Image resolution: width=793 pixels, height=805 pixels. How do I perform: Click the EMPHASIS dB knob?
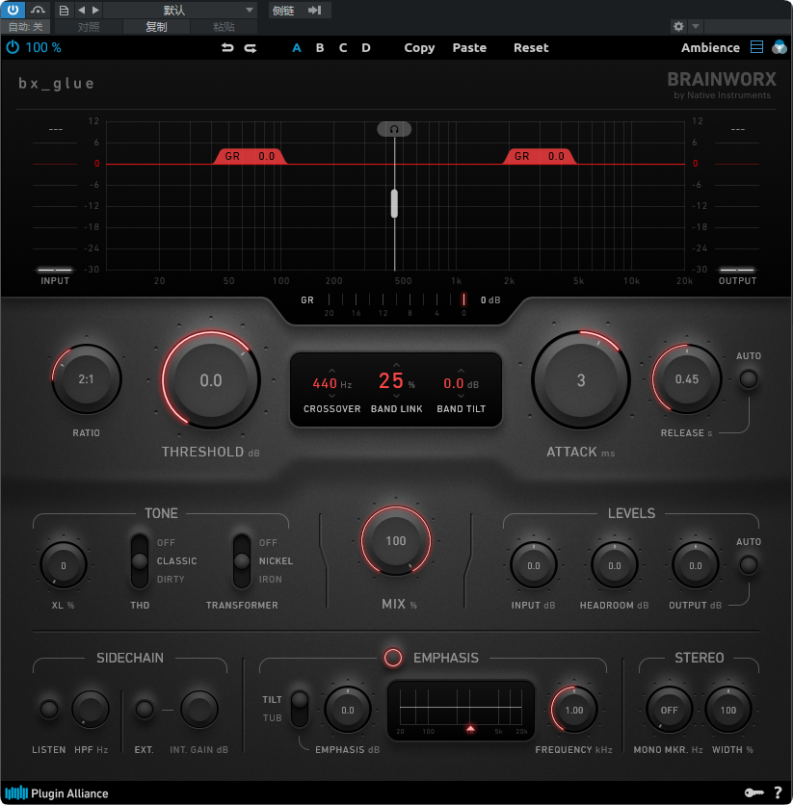[348, 710]
